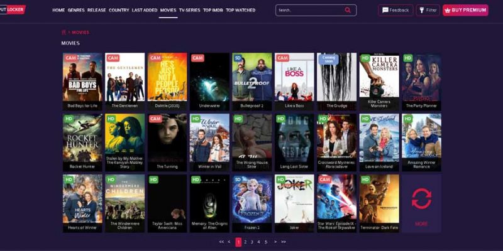The height and width of the screenshot is (251, 503).
Task: Open the Killer Camera Monsters poster
Action: pos(379,82)
